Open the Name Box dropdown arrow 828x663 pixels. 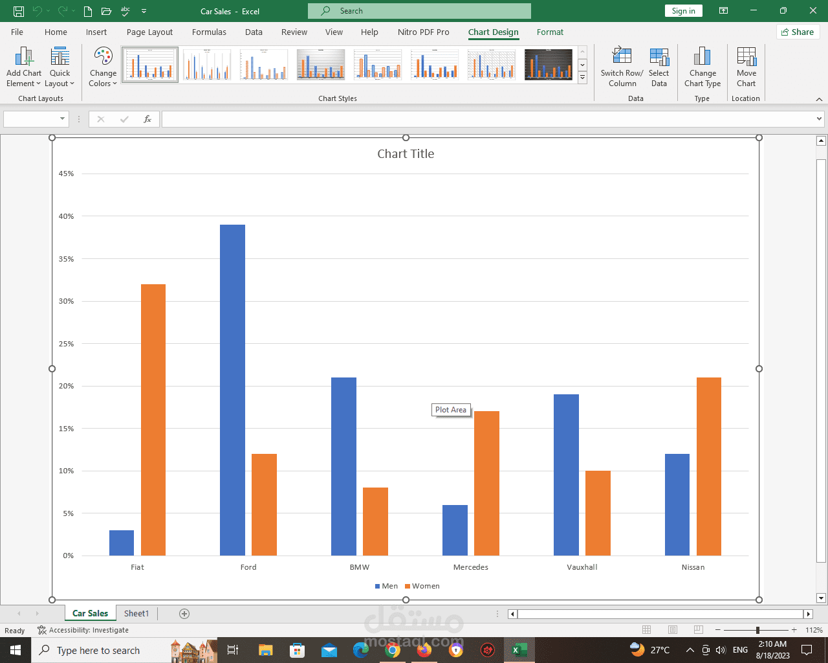point(63,119)
